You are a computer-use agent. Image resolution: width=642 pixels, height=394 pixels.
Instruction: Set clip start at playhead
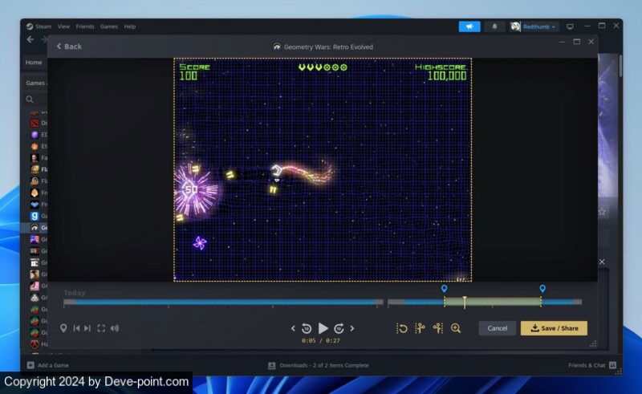coord(420,328)
